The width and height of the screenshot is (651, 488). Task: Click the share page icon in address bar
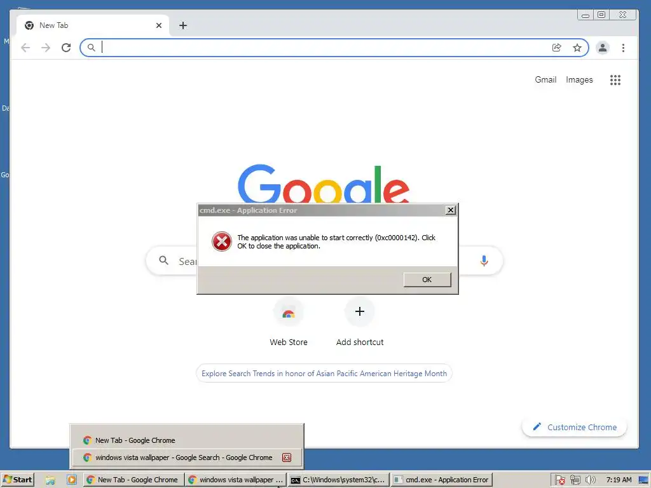coord(557,48)
